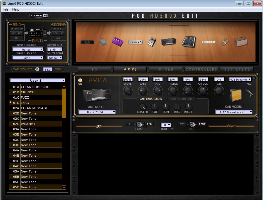Open the Inputs Setup dropdown
The height and width of the screenshot is (200, 263).
pyautogui.click(x=55, y=58)
